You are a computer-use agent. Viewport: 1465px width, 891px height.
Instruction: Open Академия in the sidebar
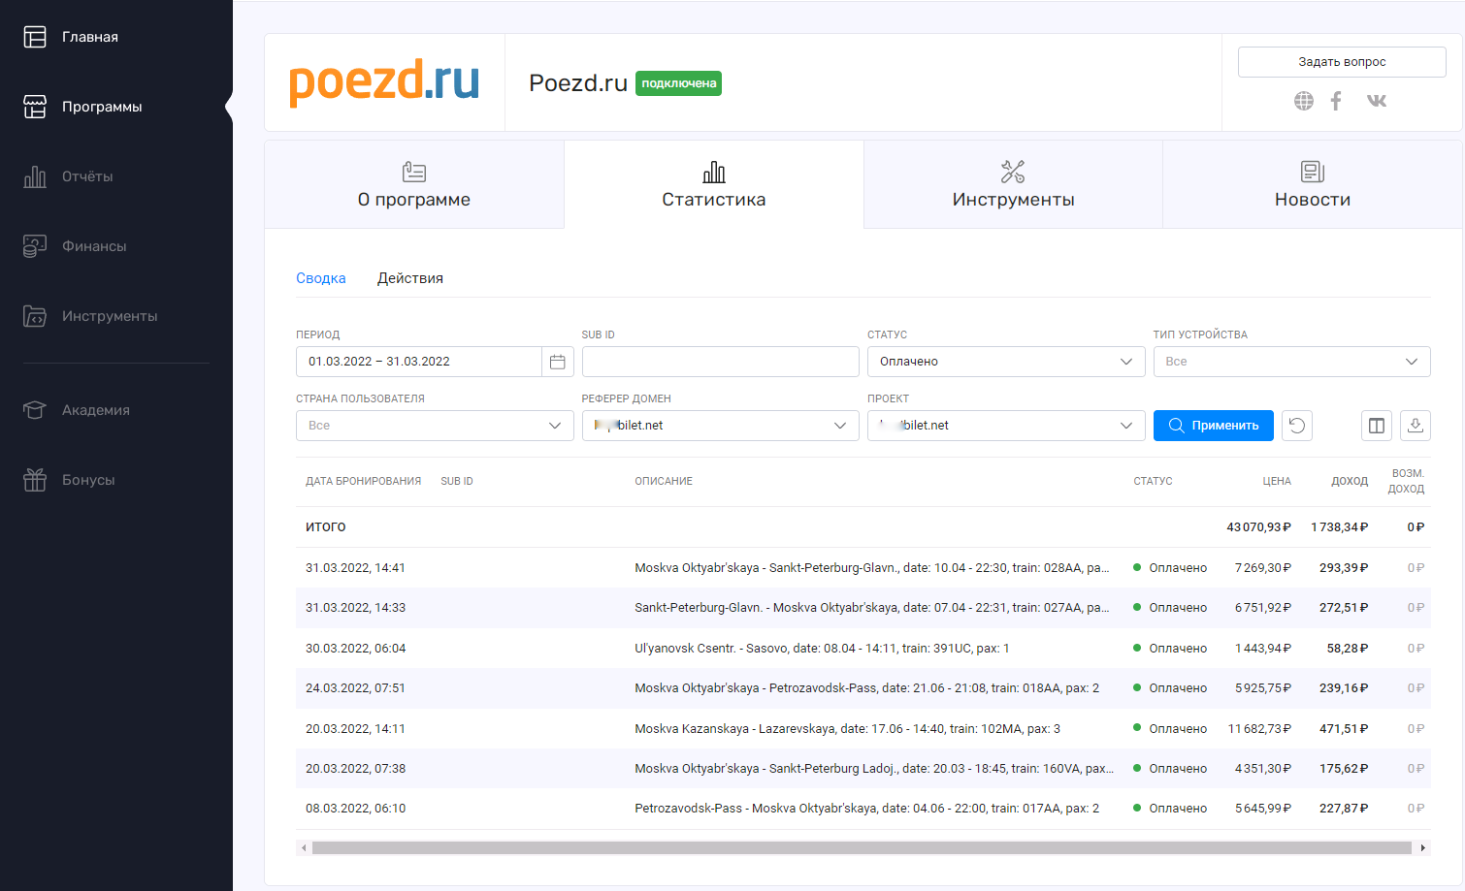96,410
